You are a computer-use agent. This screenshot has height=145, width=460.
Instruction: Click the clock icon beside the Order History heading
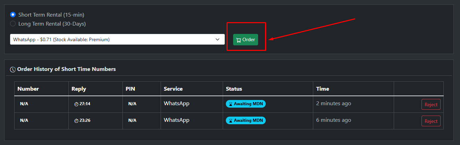[x=13, y=70]
